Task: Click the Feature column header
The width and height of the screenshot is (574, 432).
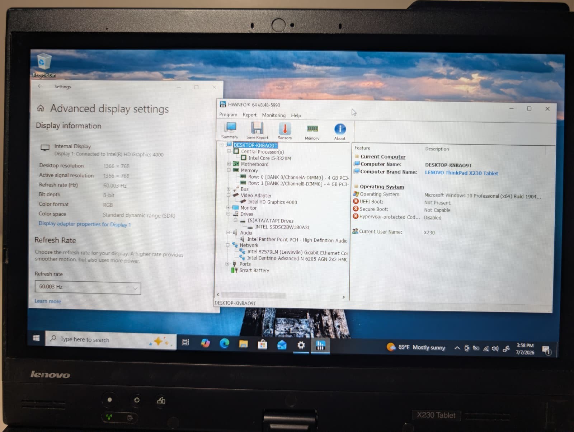Action: [362, 148]
